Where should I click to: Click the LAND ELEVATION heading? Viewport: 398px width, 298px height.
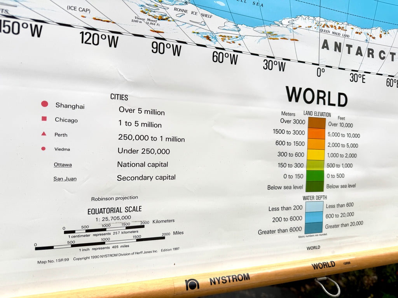(317, 114)
